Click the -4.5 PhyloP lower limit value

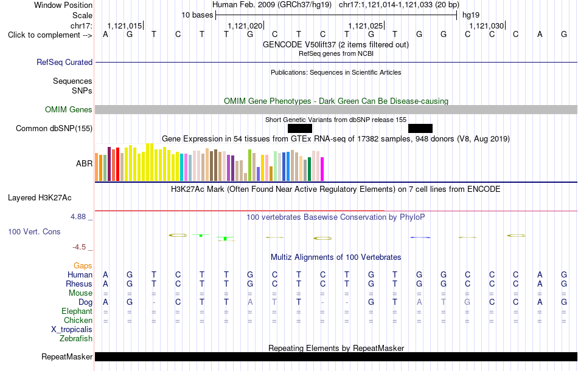(79, 247)
